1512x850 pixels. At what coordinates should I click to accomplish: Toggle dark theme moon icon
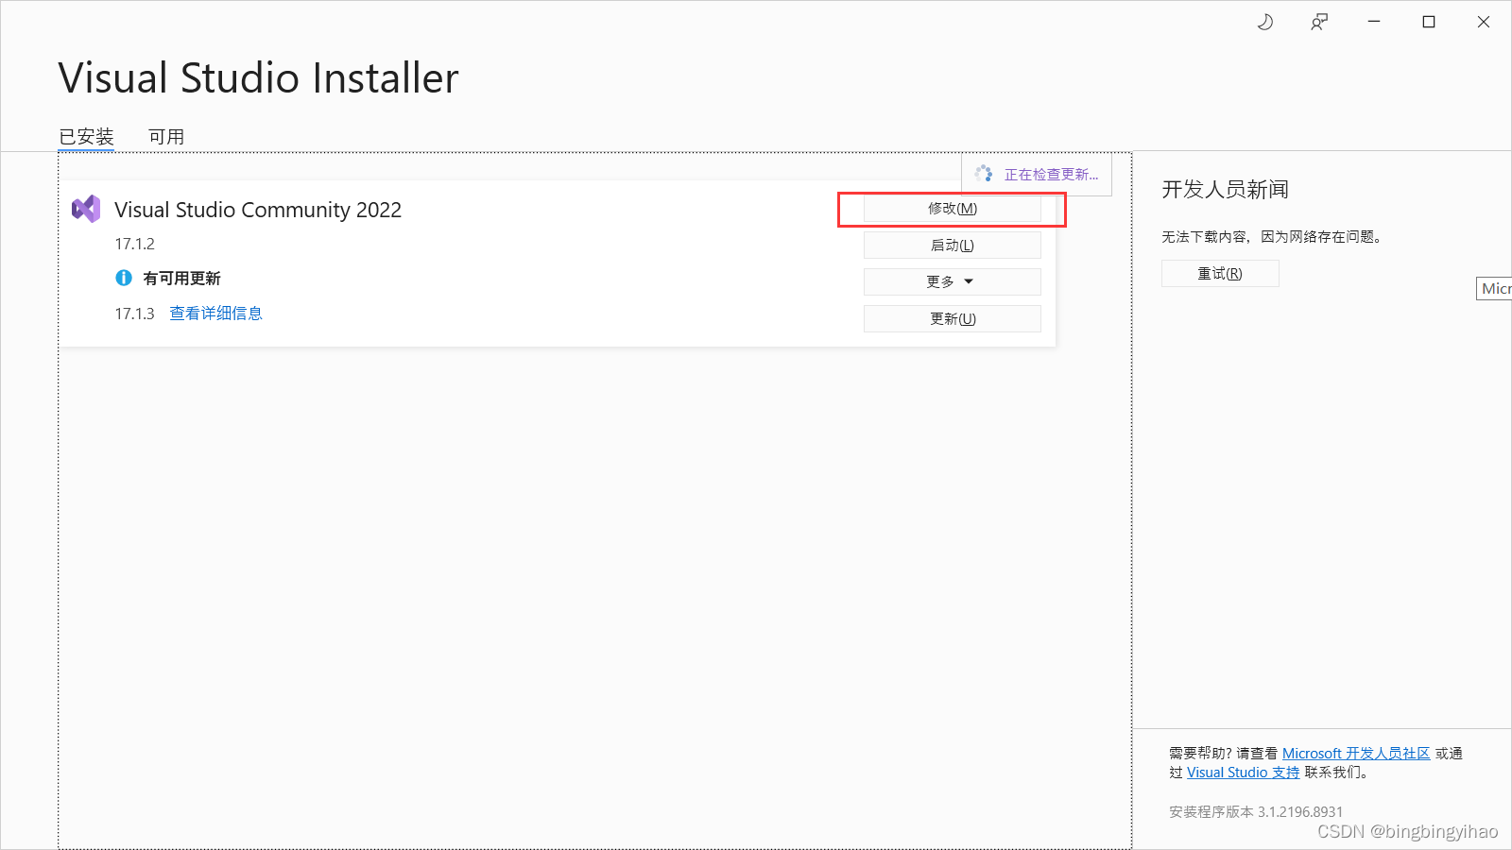pos(1265,22)
